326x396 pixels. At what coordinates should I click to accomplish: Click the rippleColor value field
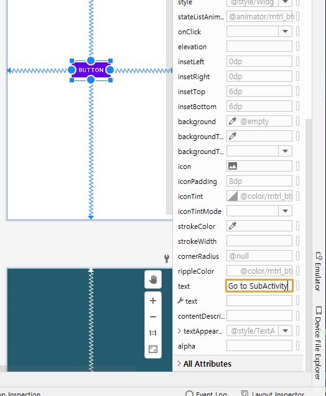click(259, 271)
